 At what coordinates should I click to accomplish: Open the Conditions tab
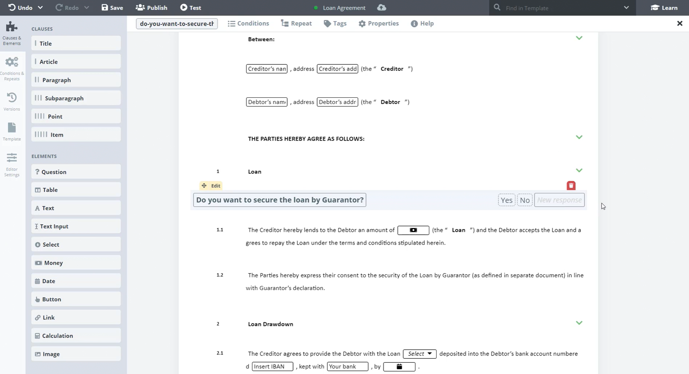coord(249,24)
